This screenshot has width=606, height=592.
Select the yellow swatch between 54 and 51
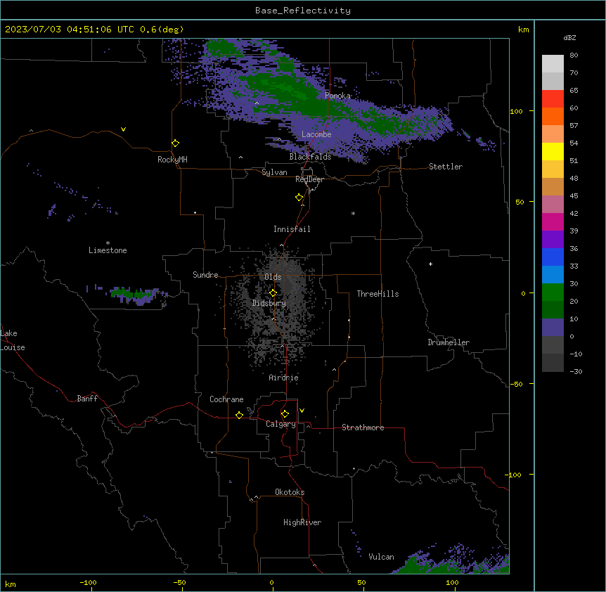tap(553, 151)
